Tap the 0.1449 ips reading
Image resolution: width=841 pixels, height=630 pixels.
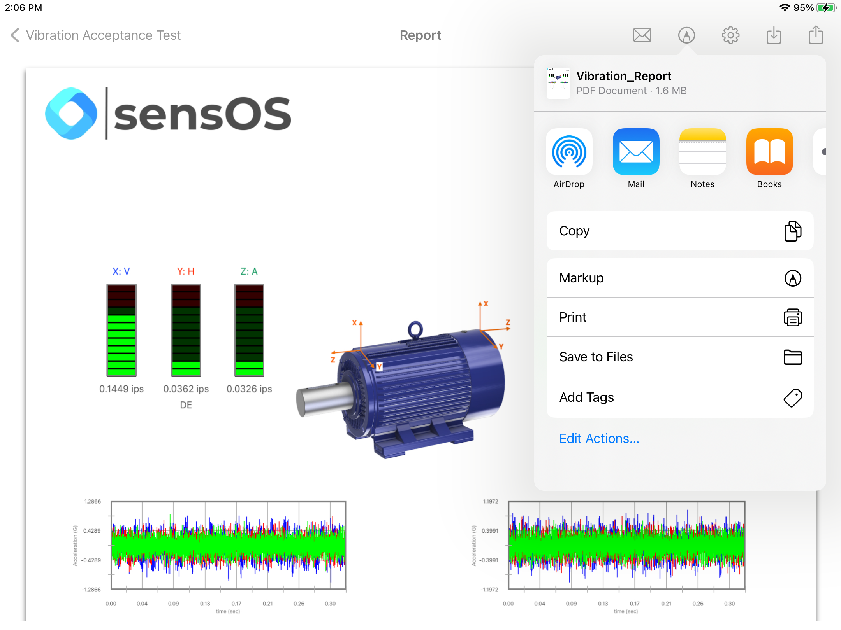pyautogui.click(x=121, y=389)
